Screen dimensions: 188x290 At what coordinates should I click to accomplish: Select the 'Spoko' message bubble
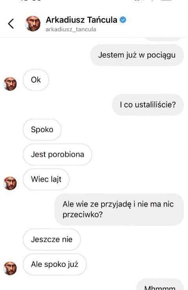pyautogui.click(x=42, y=130)
